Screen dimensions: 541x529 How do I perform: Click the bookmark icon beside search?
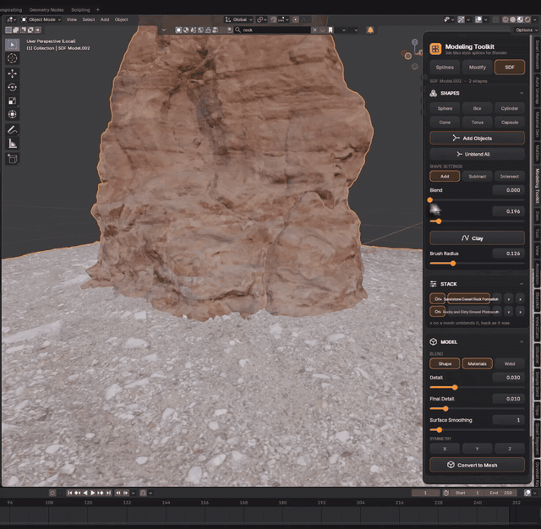[x=331, y=30]
